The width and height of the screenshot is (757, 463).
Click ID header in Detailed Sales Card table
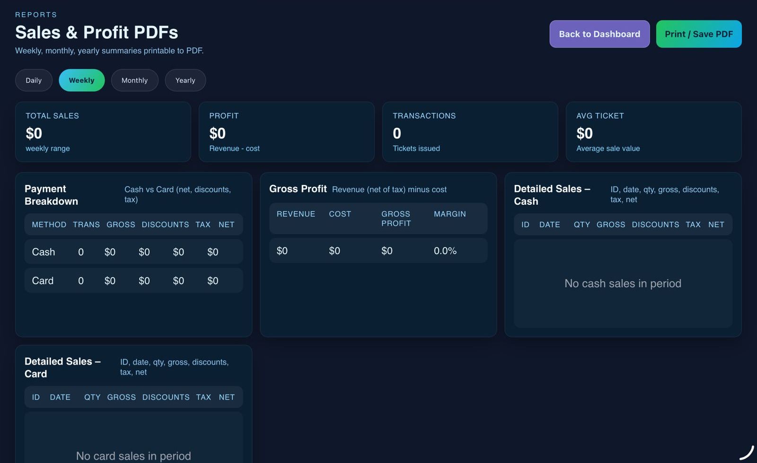pos(36,397)
